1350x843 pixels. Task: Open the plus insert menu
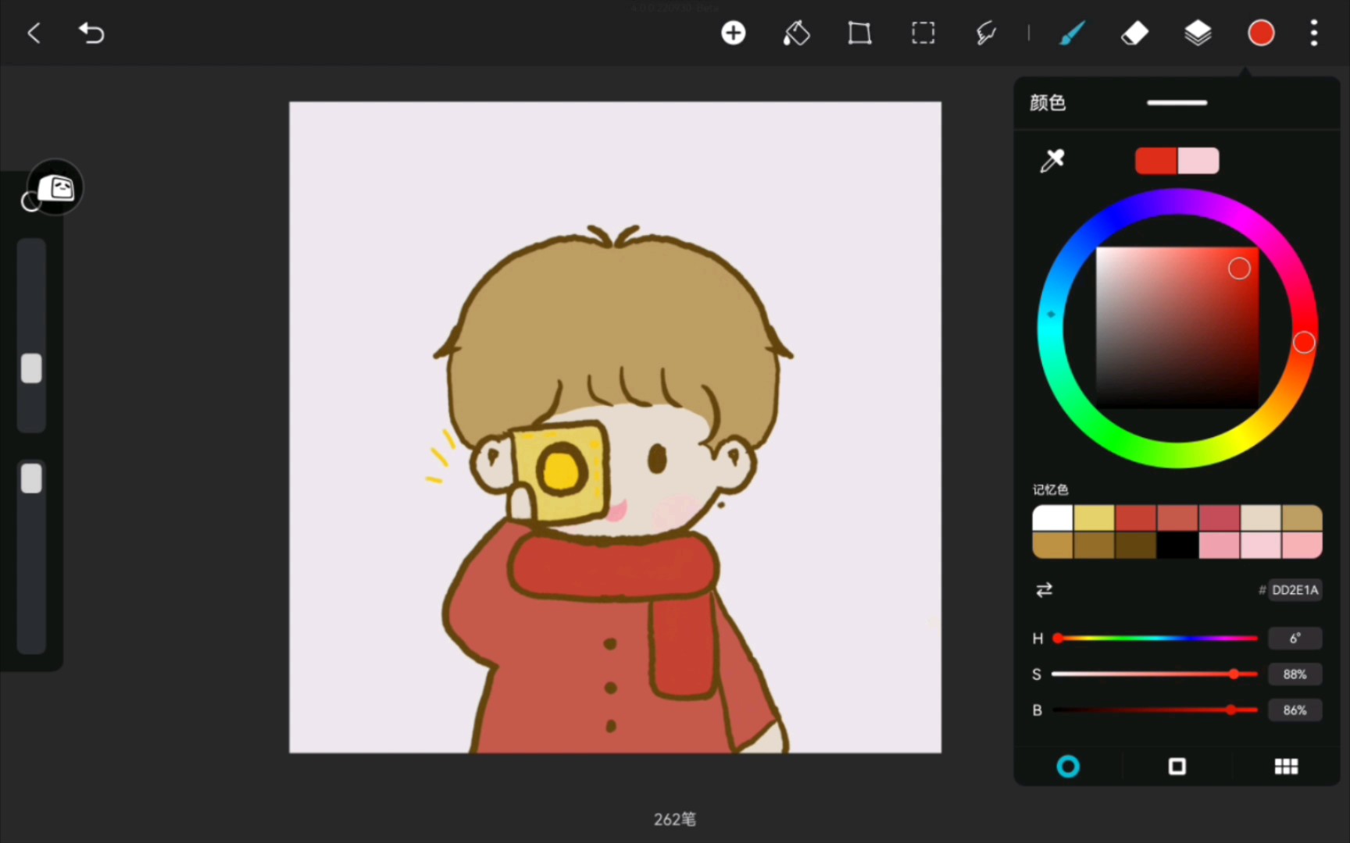click(x=733, y=33)
